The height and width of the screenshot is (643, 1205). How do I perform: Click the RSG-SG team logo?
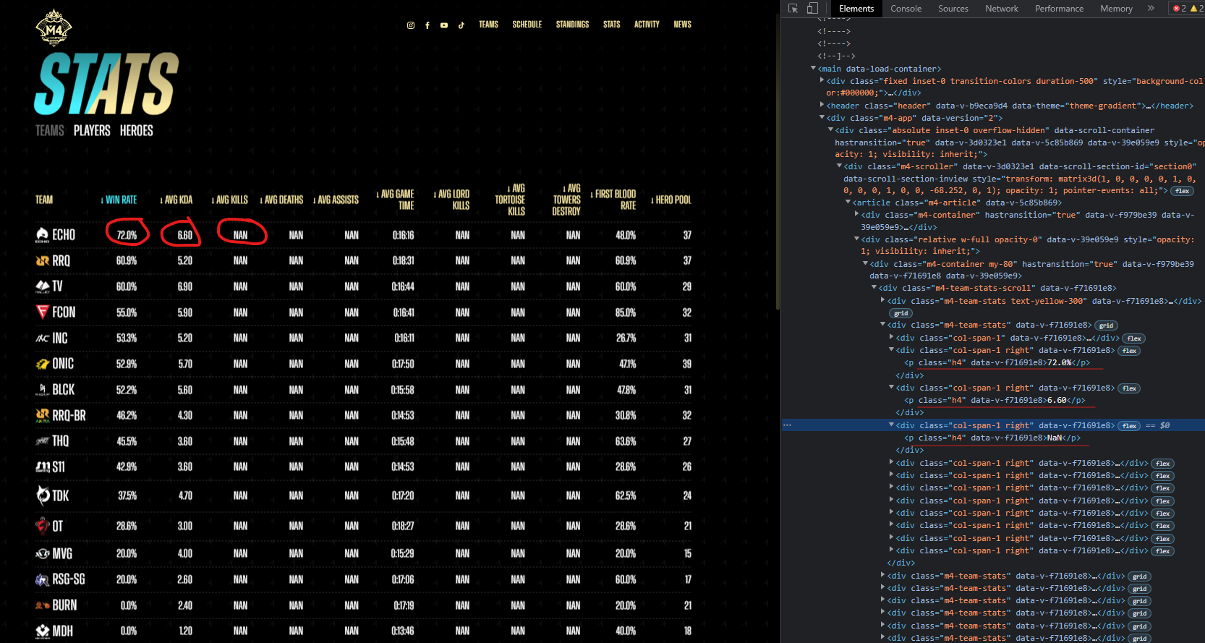pyautogui.click(x=42, y=579)
